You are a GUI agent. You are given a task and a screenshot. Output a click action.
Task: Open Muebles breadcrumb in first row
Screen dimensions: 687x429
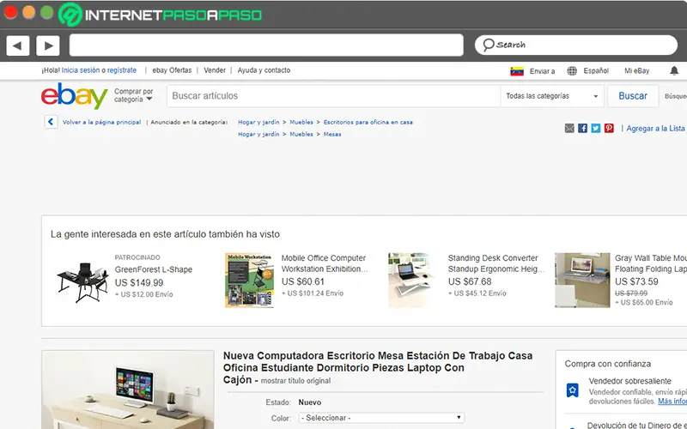click(301, 122)
